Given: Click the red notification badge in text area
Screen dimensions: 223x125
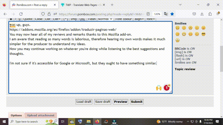Looking at the screenshot, I should pyautogui.click(x=167, y=88).
